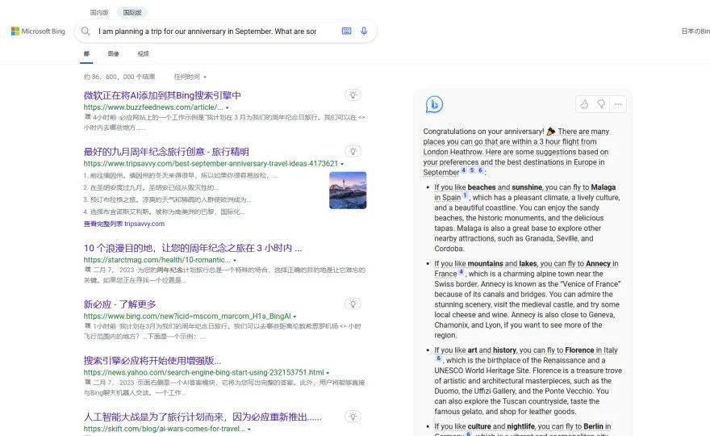Screen dimensions: 710x436
Task: Click the Bing chat logo in answer panel
Action: [434, 104]
